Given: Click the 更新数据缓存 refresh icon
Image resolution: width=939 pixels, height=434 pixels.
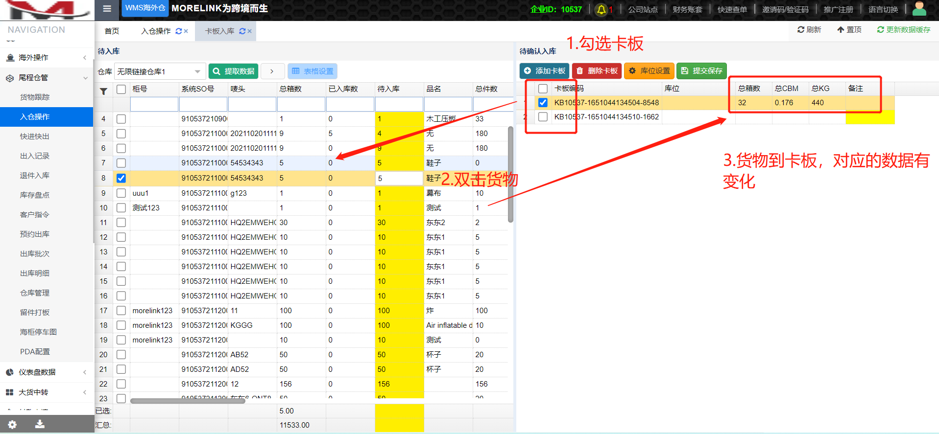Looking at the screenshot, I should point(880,30).
